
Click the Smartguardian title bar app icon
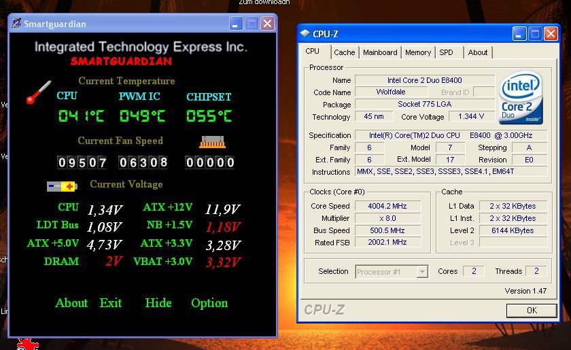[16, 23]
